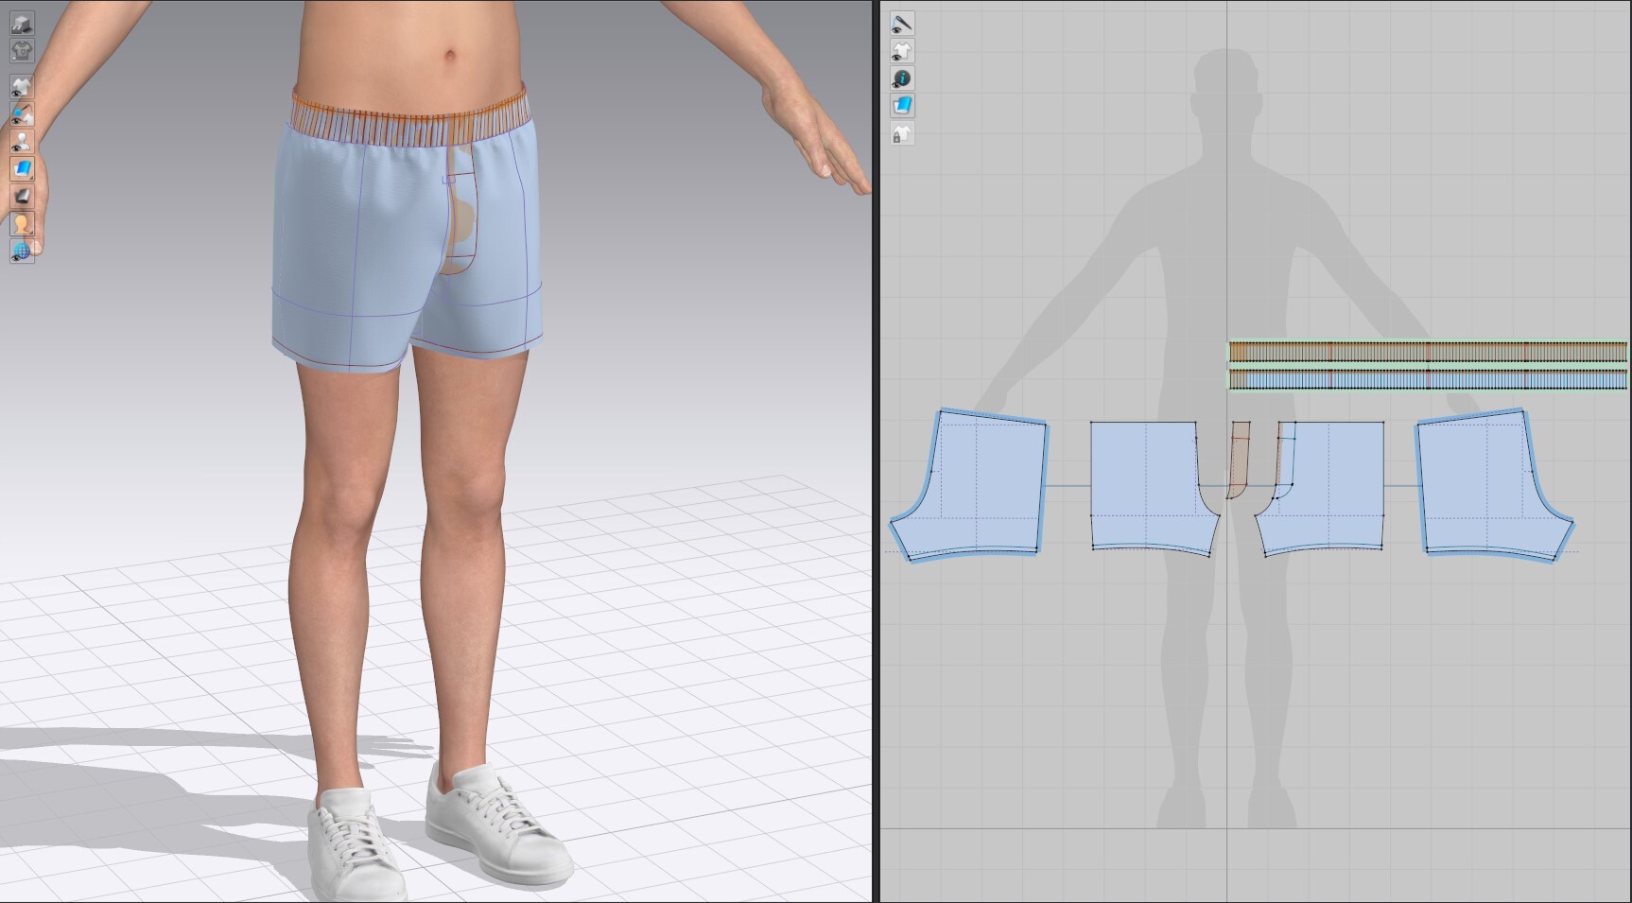
Task: Toggle show garment in 3D window
Action: pos(22,87)
